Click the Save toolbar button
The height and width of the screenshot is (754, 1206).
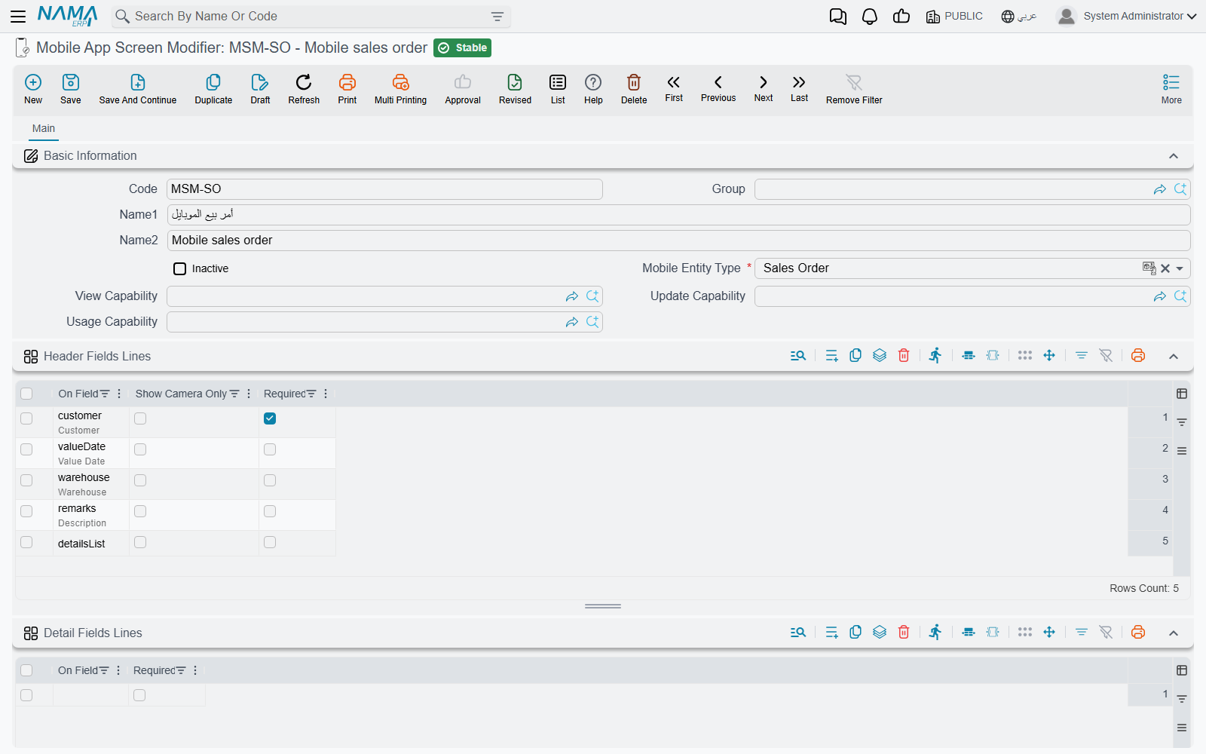tap(71, 89)
